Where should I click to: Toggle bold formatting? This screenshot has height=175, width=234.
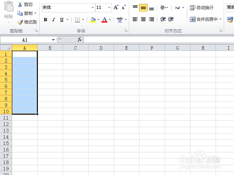46,20
